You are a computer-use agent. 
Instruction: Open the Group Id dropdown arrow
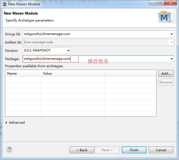coord(172,34)
